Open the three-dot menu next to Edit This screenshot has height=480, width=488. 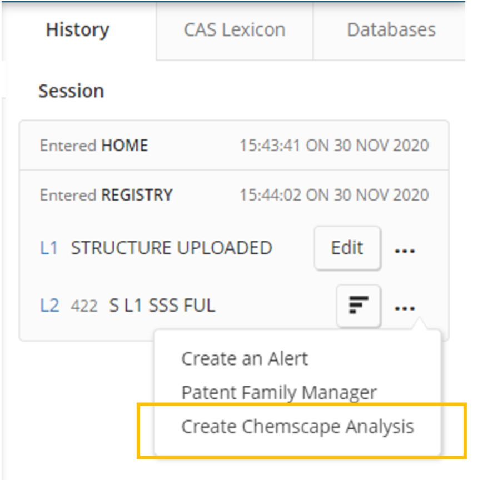click(x=405, y=250)
